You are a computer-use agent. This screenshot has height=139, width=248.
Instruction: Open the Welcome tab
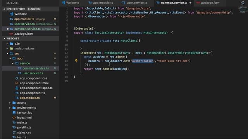(71, 3)
